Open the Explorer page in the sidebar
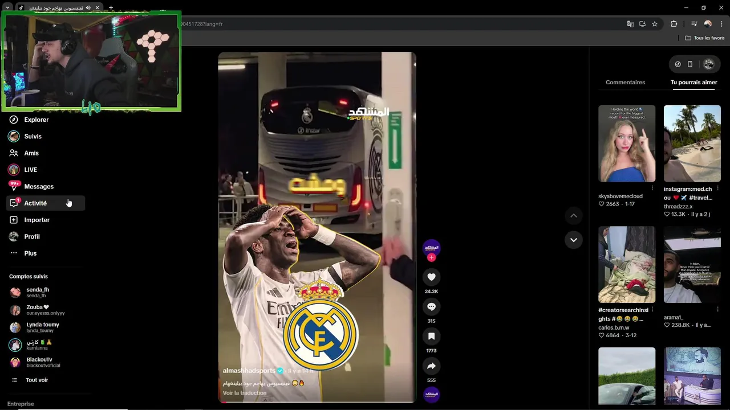The width and height of the screenshot is (730, 410). 36,120
